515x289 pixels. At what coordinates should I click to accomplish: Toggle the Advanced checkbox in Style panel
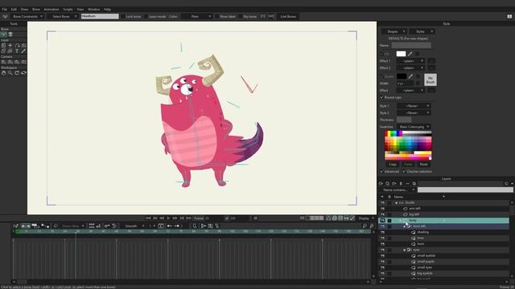pyautogui.click(x=381, y=172)
